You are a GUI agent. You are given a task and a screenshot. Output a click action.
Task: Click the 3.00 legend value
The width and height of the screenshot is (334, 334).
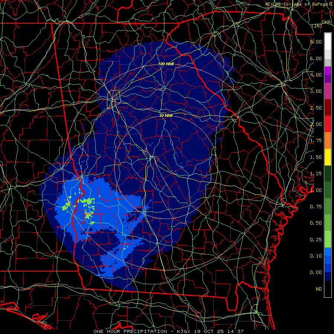(x=316, y=91)
